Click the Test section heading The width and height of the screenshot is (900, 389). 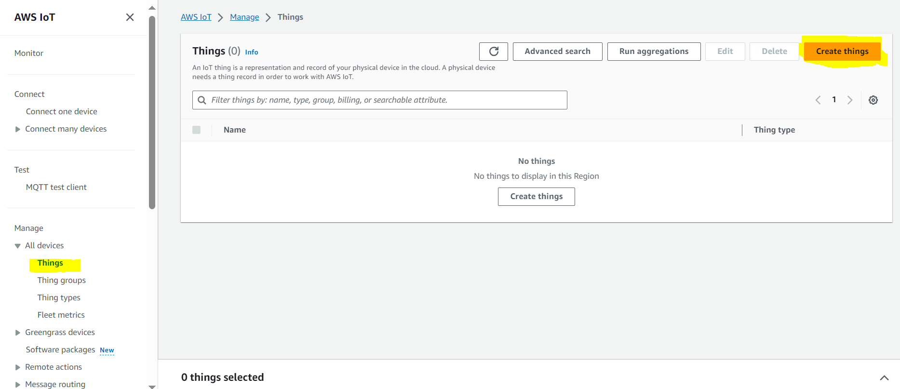(22, 170)
